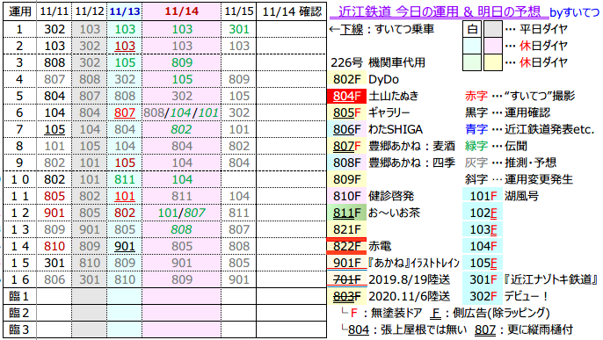Click the underlined 901 cell in row 14
This screenshot has width=603, height=340.
(125, 246)
